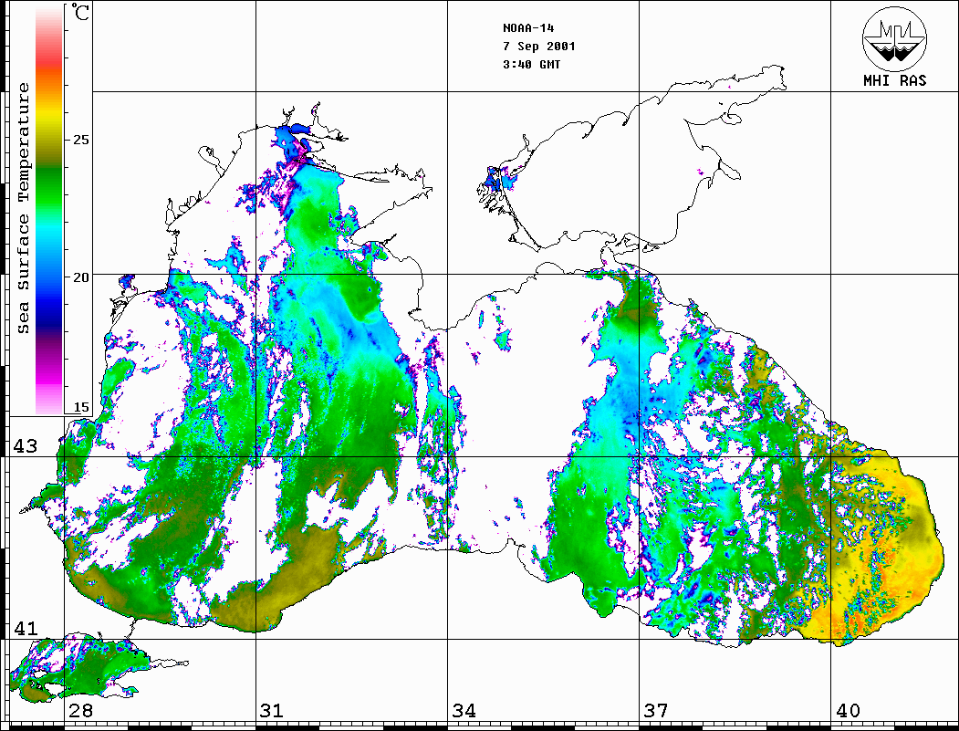959x731 pixels.
Task: Click latitude label 43
Action: point(25,446)
